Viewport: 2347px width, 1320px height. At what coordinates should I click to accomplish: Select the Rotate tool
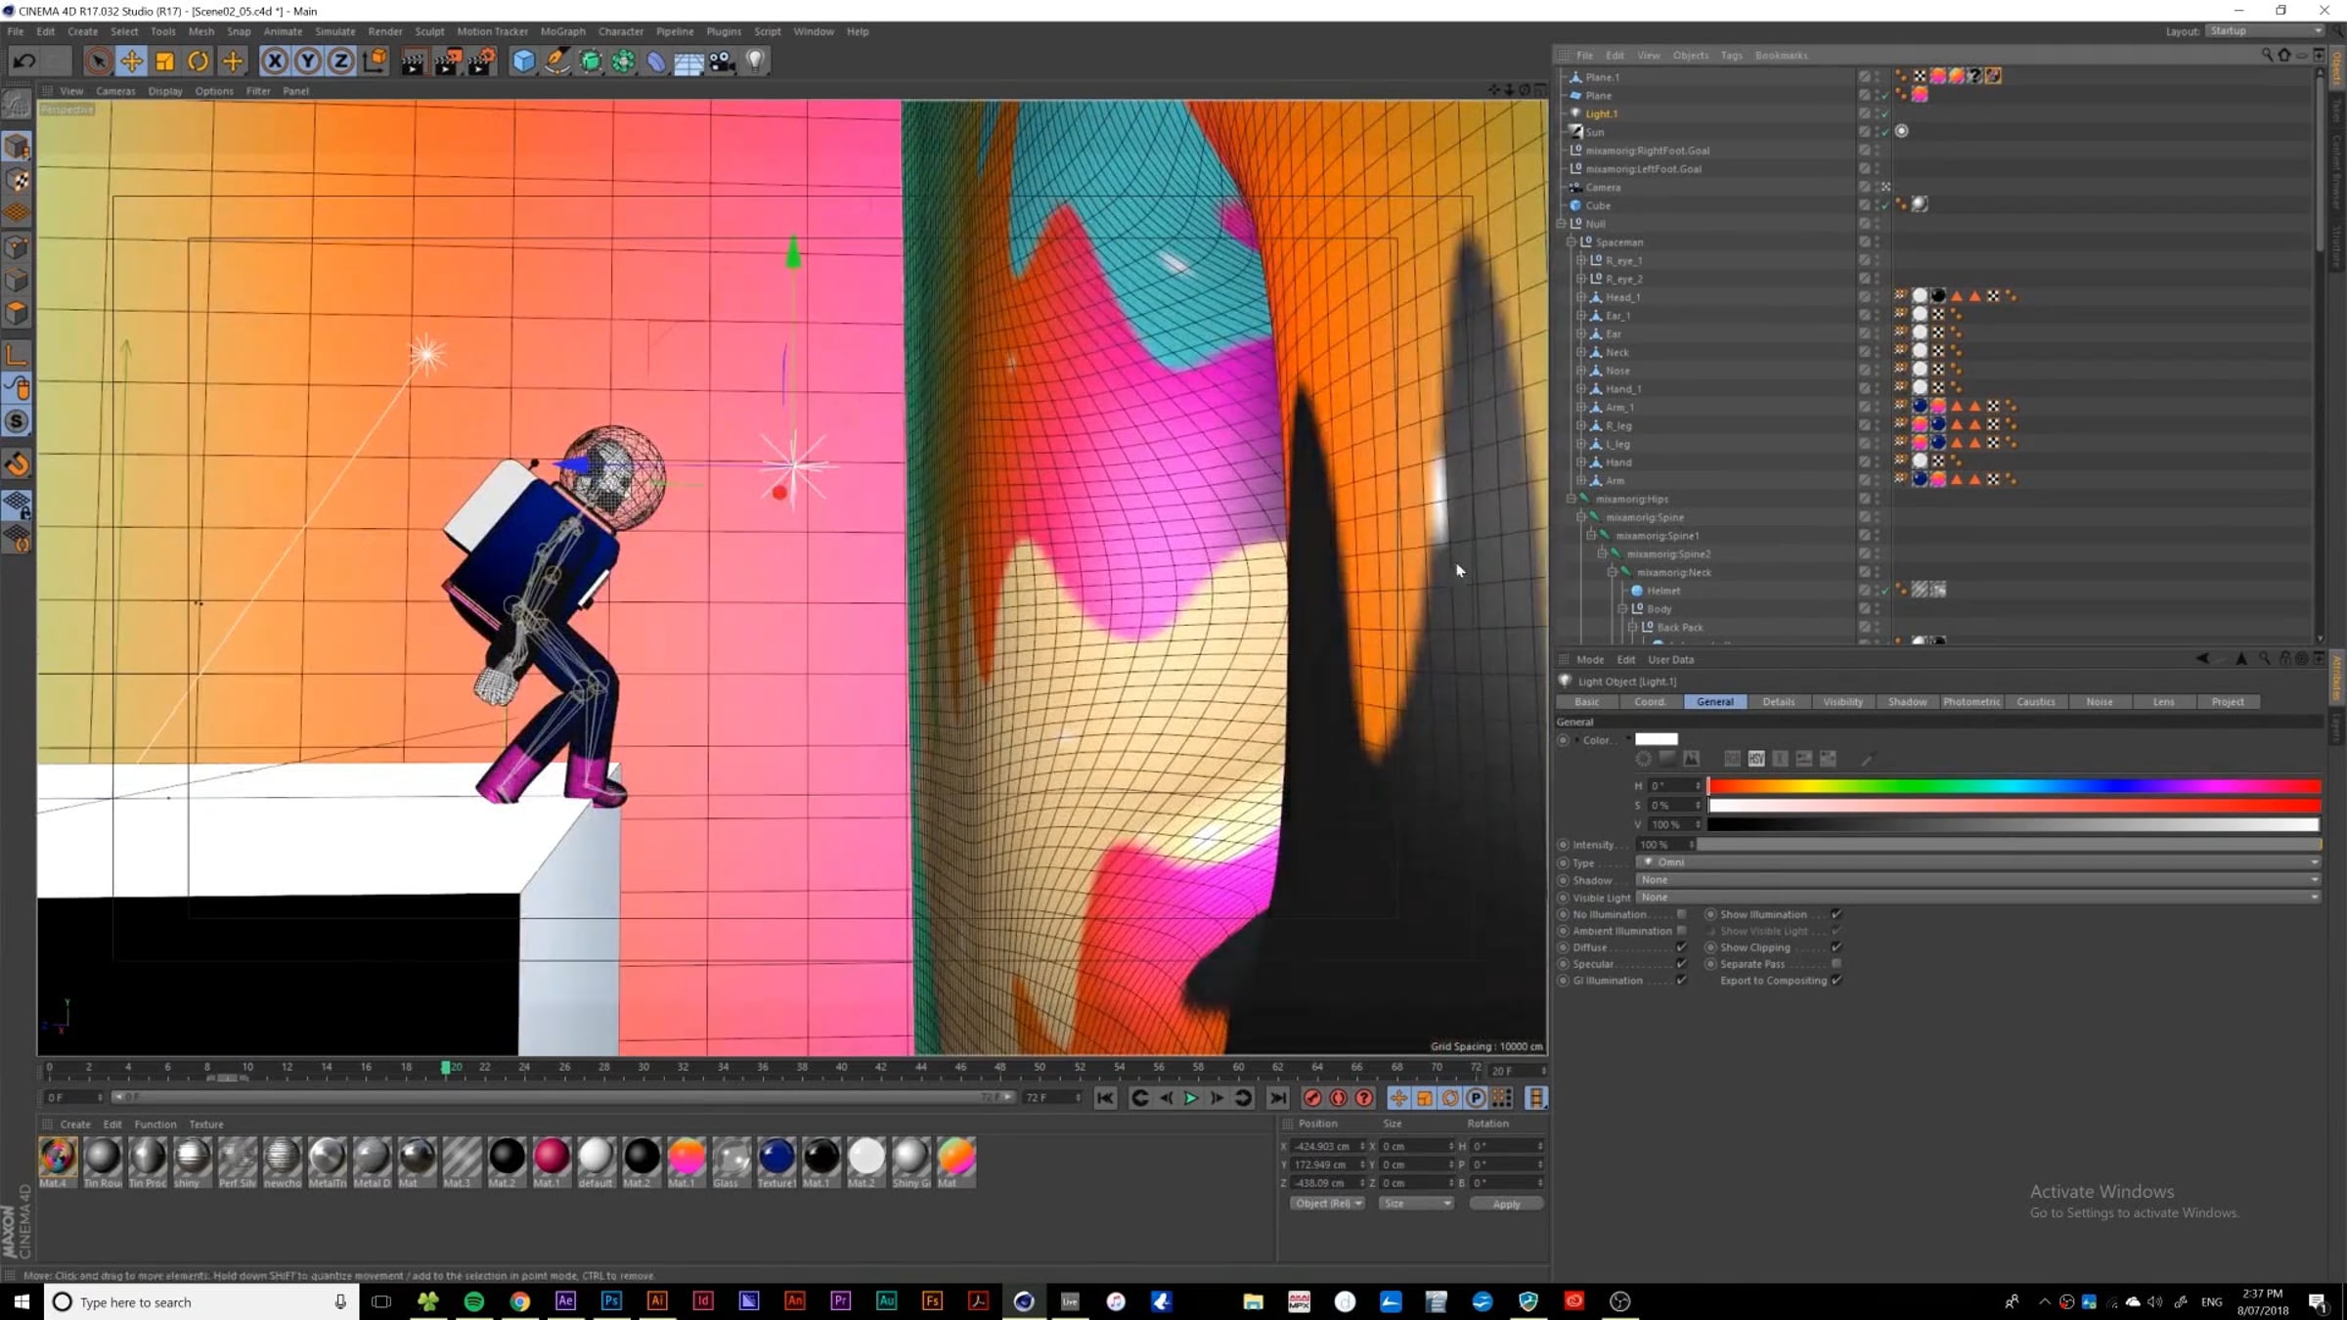pos(198,62)
